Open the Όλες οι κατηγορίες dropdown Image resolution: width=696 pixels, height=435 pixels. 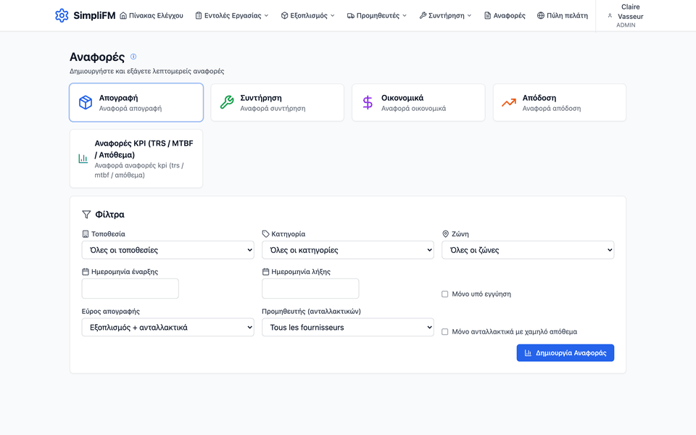348,250
